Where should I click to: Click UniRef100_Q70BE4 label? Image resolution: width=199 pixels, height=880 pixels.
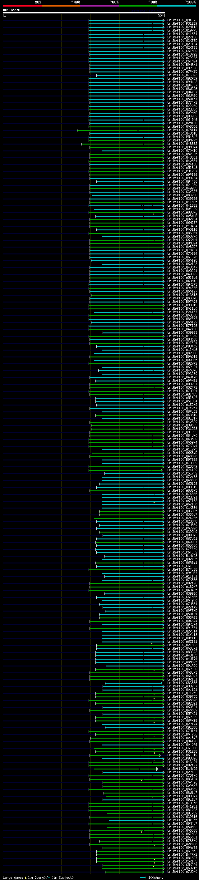pyautogui.click(x=182, y=254)
